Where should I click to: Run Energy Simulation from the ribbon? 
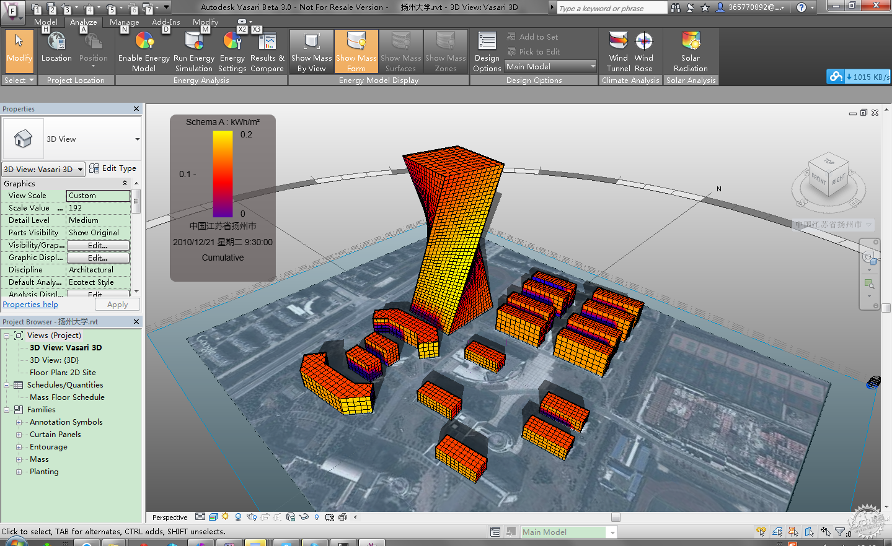click(x=194, y=51)
